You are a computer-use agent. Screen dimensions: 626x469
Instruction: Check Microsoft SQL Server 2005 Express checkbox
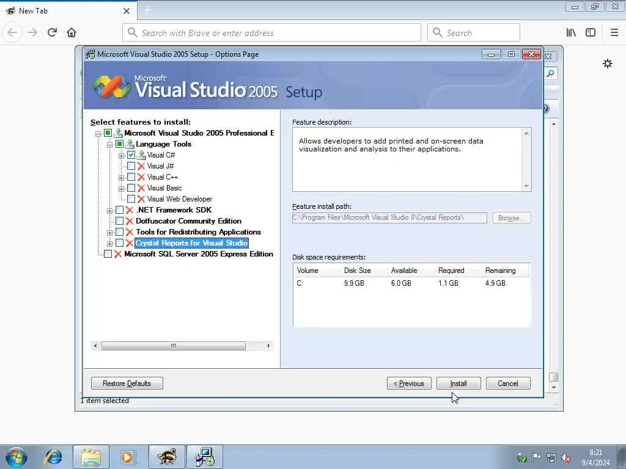108,254
